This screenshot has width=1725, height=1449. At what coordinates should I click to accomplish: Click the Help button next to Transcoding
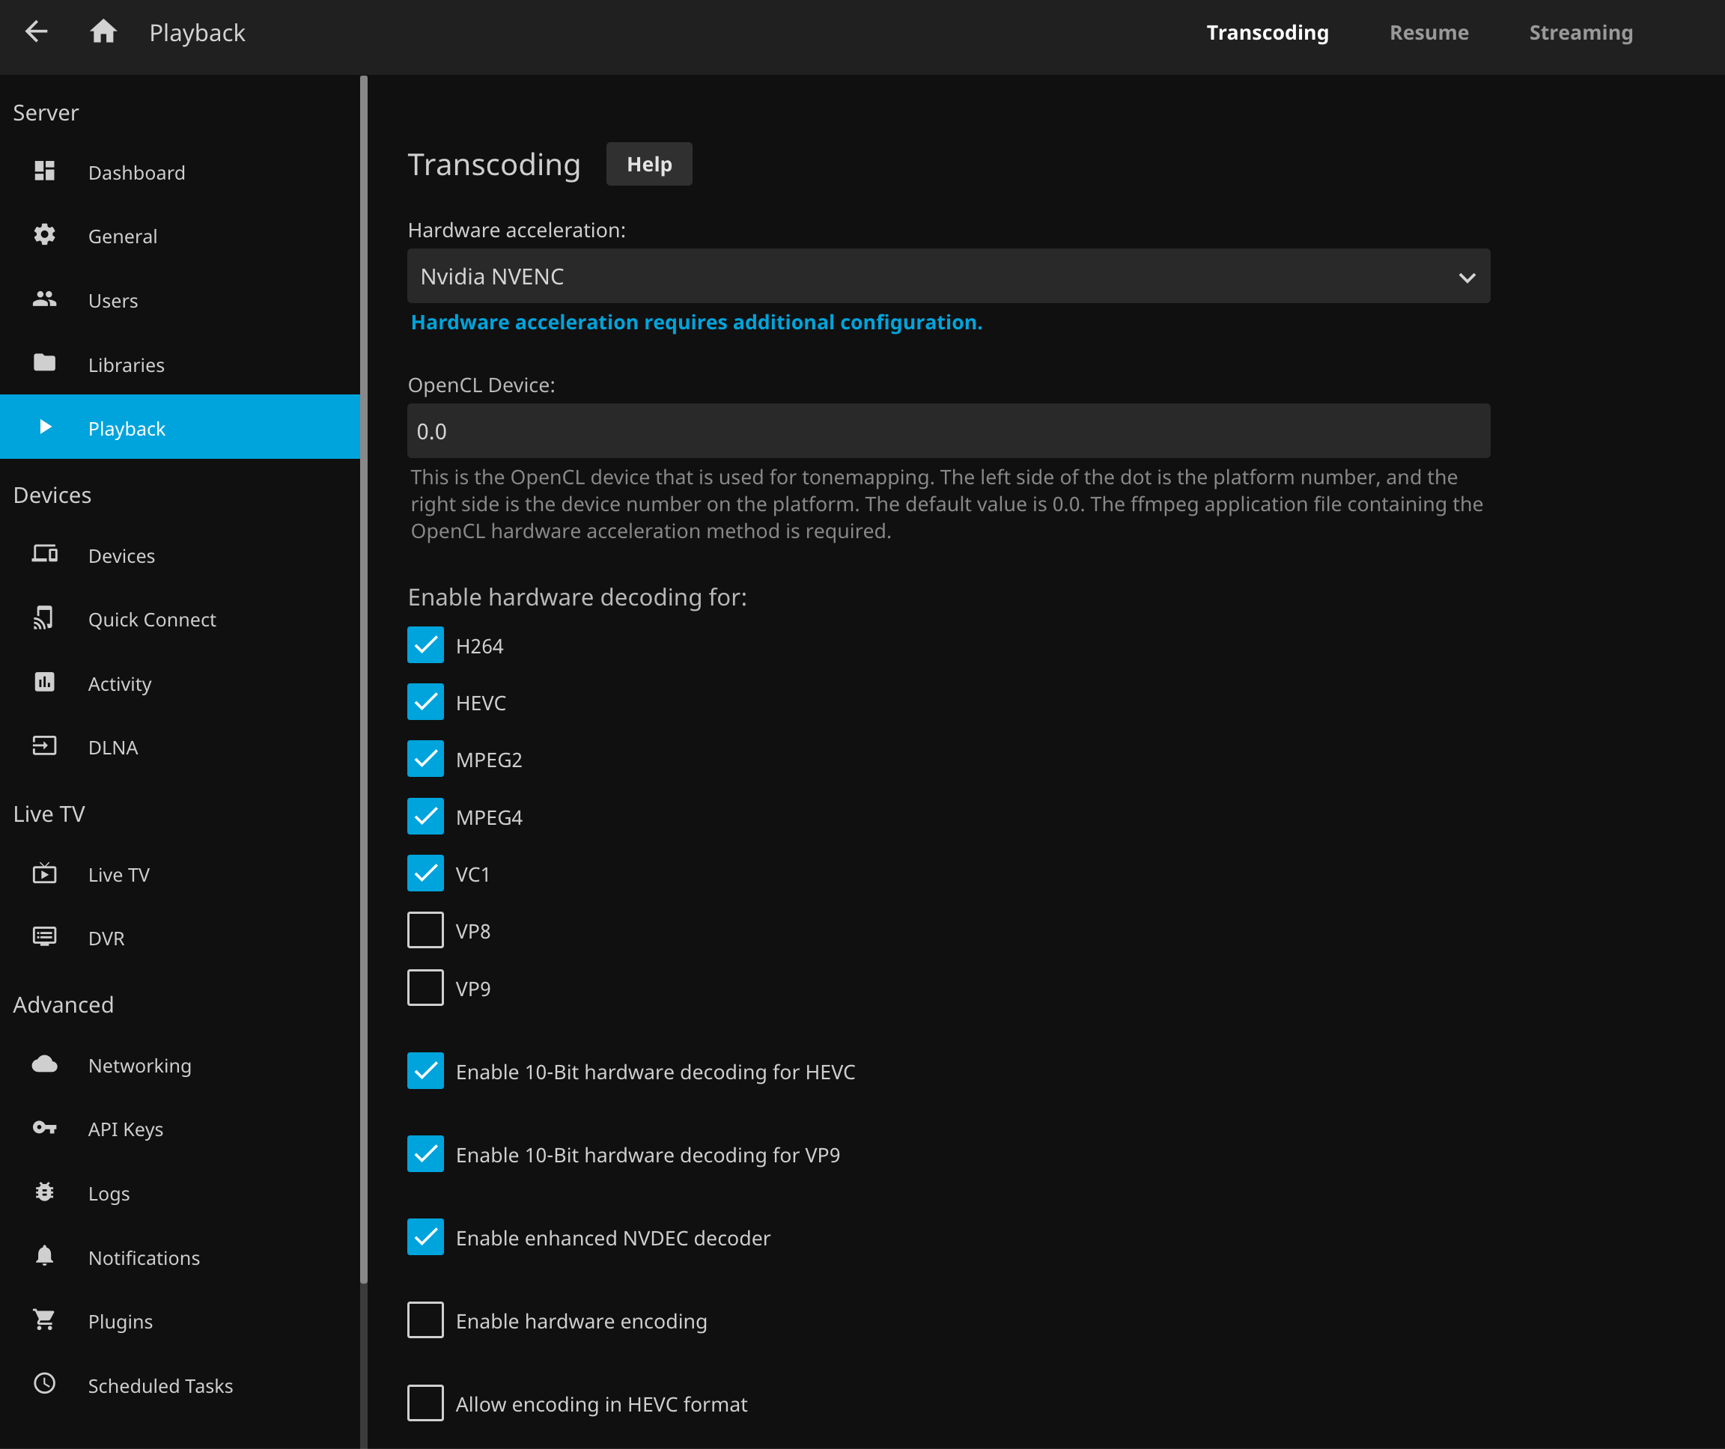tap(648, 165)
